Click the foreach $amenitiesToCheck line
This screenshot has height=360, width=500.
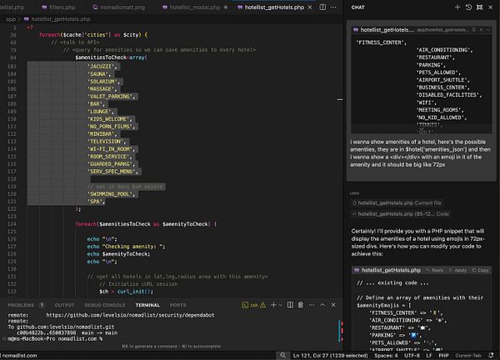tap(146, 224)
